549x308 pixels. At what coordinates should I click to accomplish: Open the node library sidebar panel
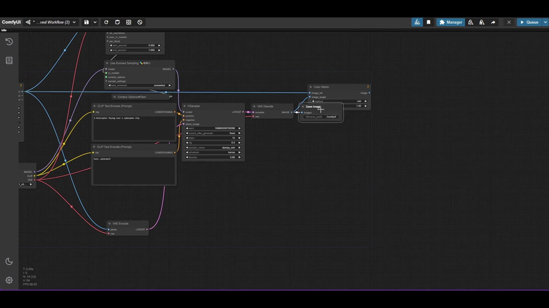click(x=9, y=60)
